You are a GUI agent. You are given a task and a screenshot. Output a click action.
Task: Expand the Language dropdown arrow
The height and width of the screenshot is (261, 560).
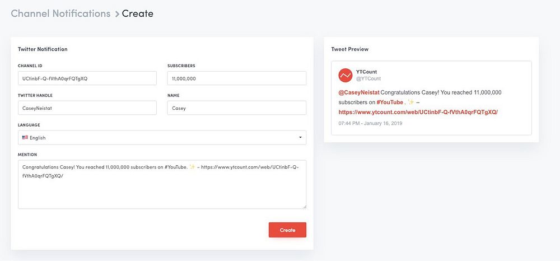[x=300, y=137]
